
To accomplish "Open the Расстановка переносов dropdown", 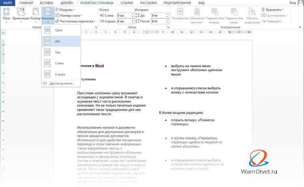I will (x=75, y=21).
